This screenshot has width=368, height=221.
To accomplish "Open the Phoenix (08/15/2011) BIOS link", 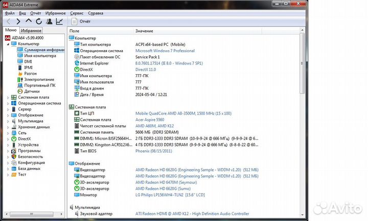I will (x=154, y=151).
